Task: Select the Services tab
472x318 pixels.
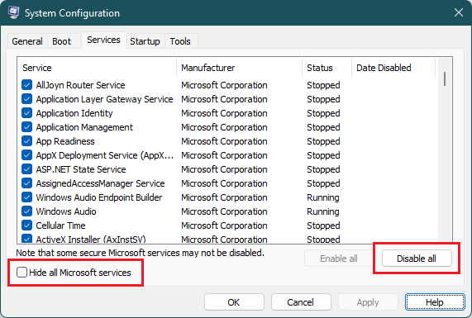Action: coord(103,40)
